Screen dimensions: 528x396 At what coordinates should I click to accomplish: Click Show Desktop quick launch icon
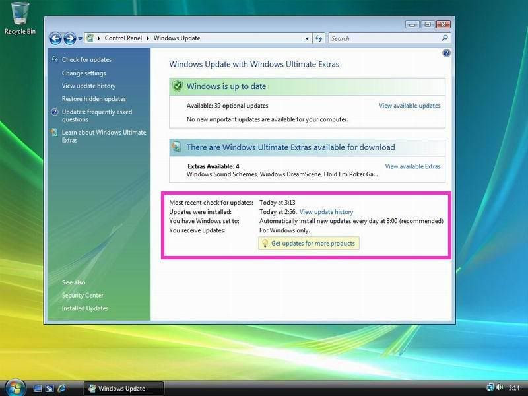[x=38, y=388]
